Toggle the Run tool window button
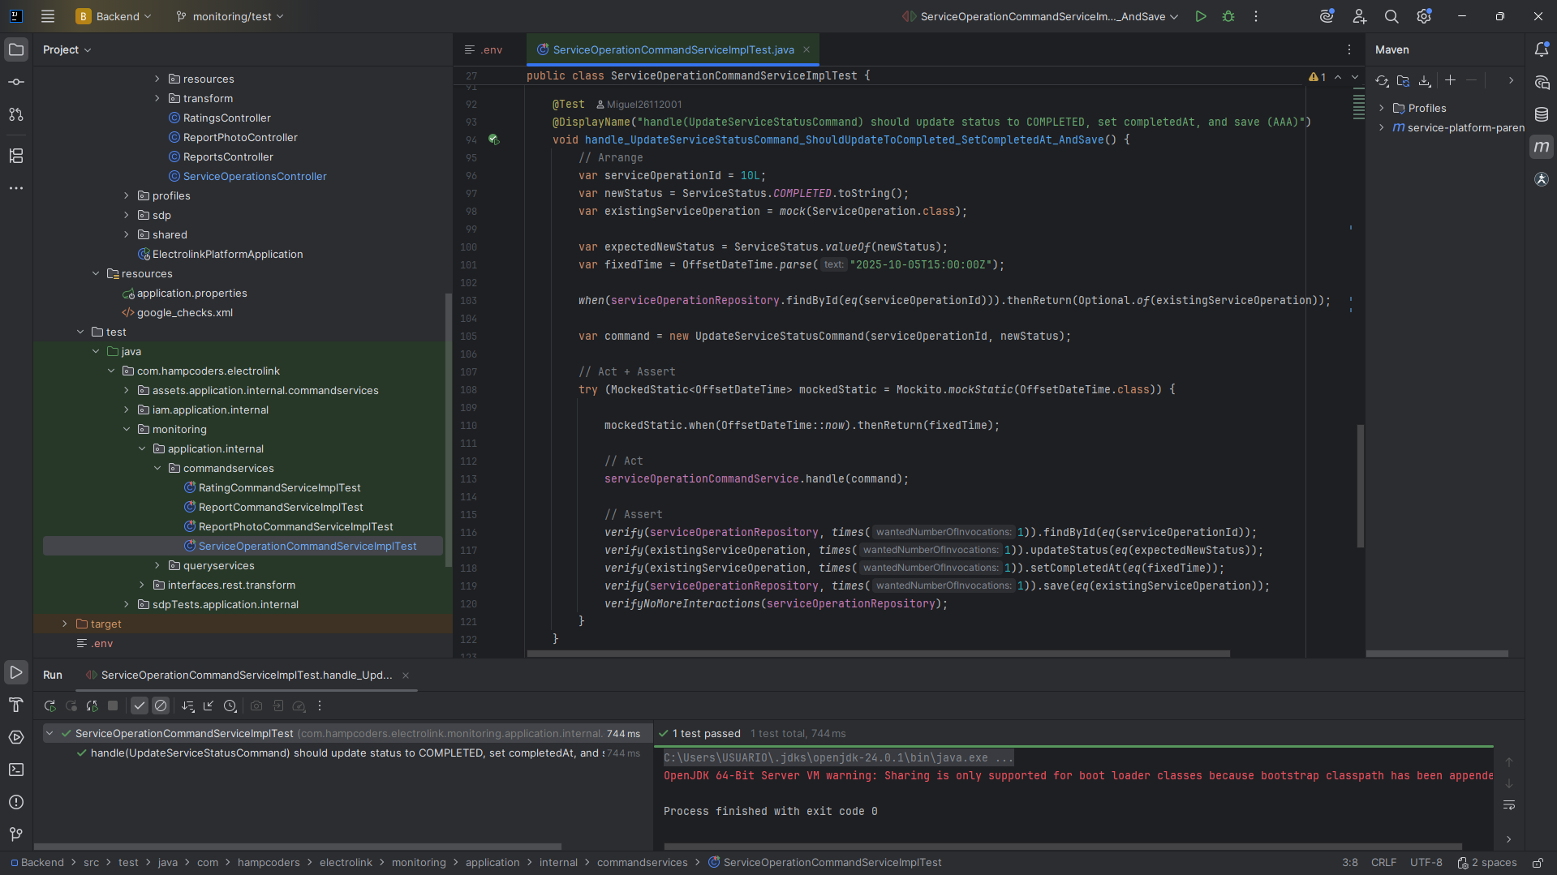Viewport: 1557px width, 875px height. 16,672
